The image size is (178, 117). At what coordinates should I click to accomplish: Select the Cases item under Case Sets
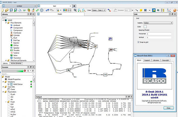[x=13, y=89]
